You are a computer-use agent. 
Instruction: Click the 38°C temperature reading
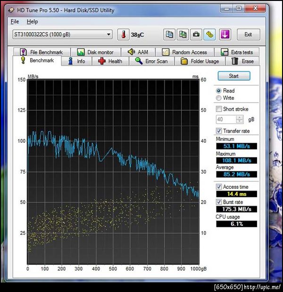click(x=137, y=35)
